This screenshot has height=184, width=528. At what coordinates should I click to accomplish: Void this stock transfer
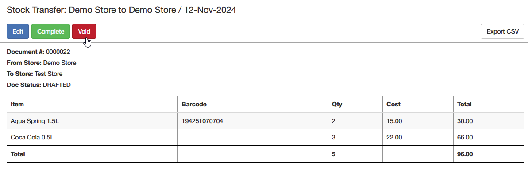[x=84, y=32]
